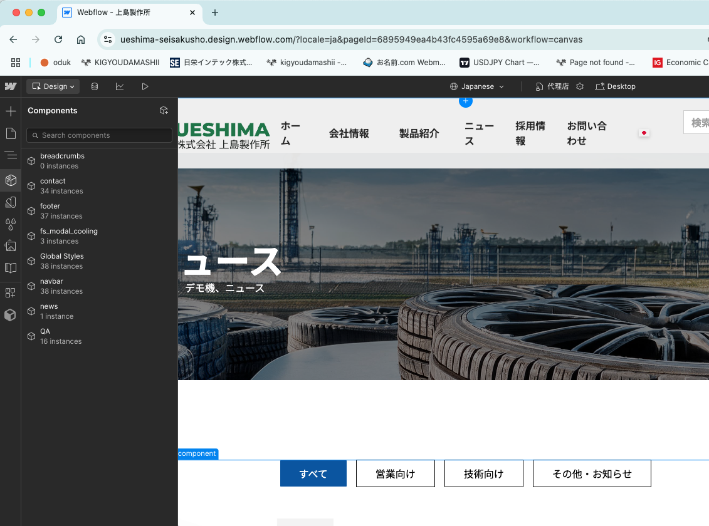Open the Pages panel icon
The image size is (709, 526).
click(x=11, y=133)
